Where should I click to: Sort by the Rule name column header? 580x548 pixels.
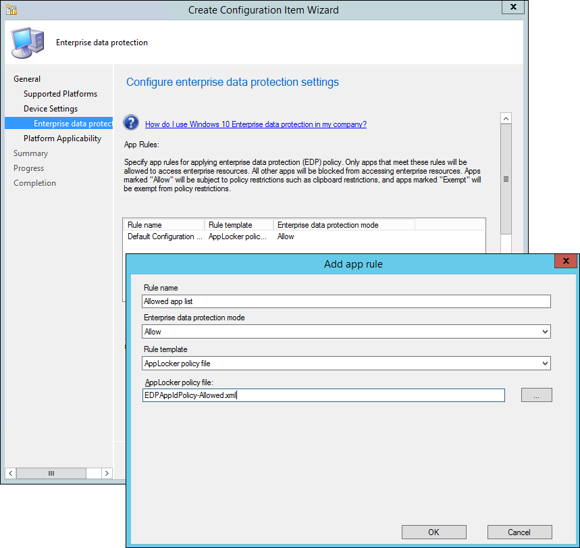[x=163, y=225]
